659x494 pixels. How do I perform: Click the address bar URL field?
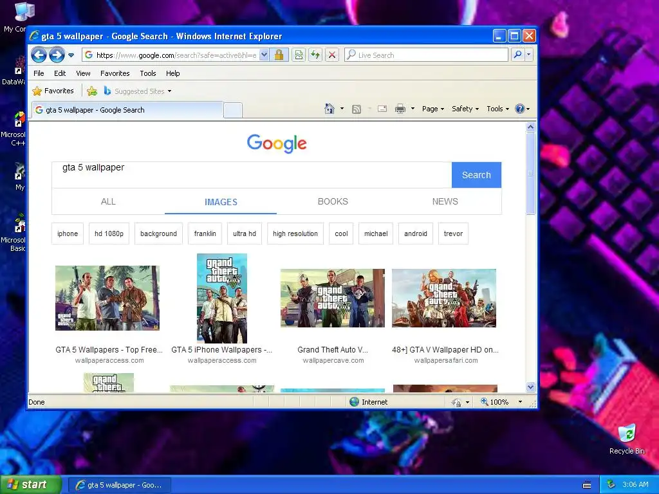pos(171,55)
